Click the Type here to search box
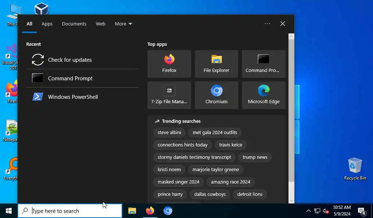The height and width of the screenshot is (218, 373). coord(70,211)
